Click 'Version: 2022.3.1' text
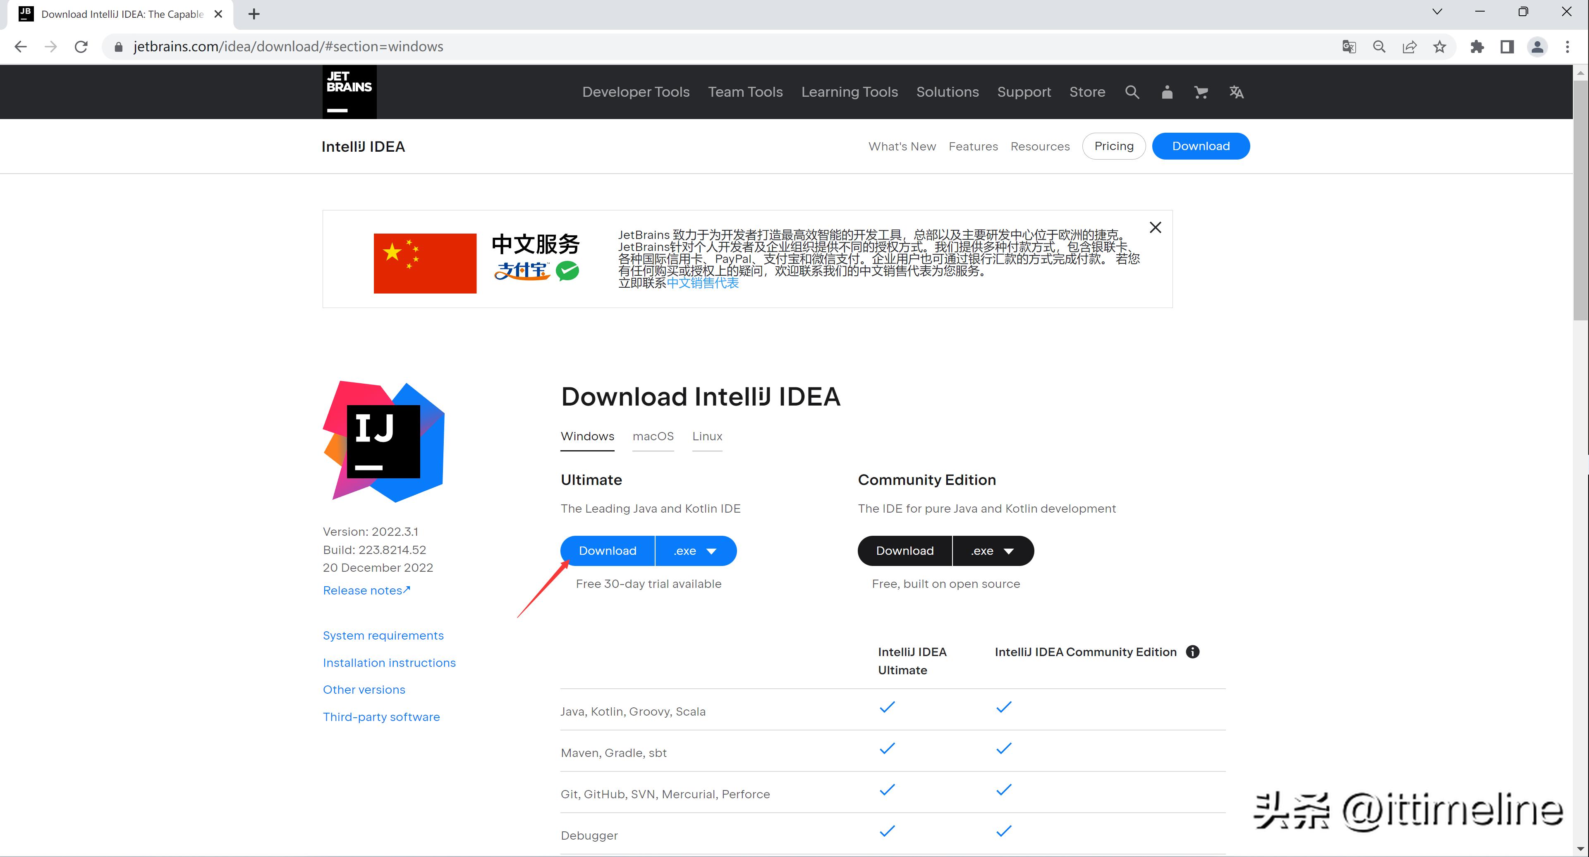 point(370,532)
